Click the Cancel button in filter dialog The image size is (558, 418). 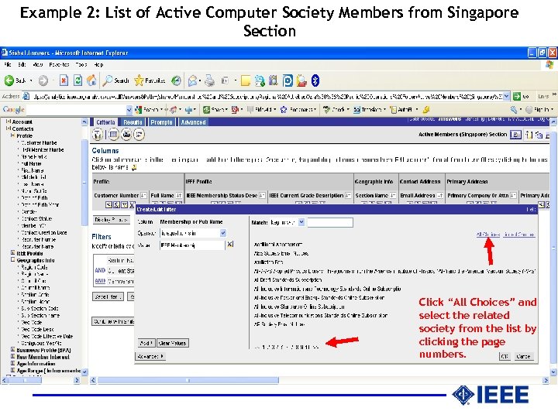click(x=523, y=356)
